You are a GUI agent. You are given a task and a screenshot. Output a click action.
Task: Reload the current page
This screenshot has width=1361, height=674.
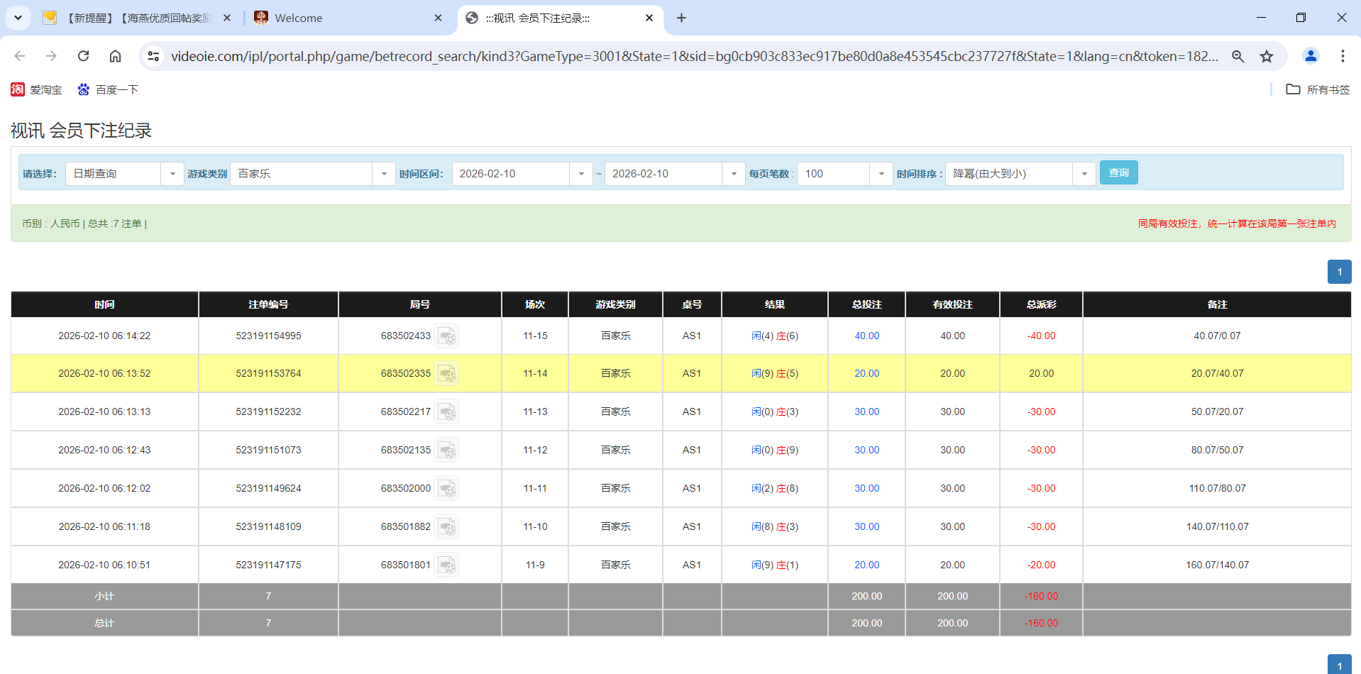click(x=83, y=56)
